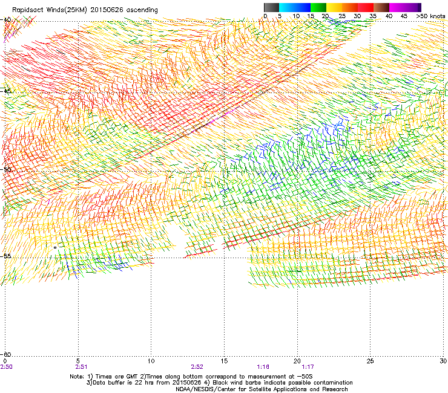Image resolution: width=448 pixels, height=393 pixels.
Task: Click the longitude axis label '15'
Action: (224, 361)
